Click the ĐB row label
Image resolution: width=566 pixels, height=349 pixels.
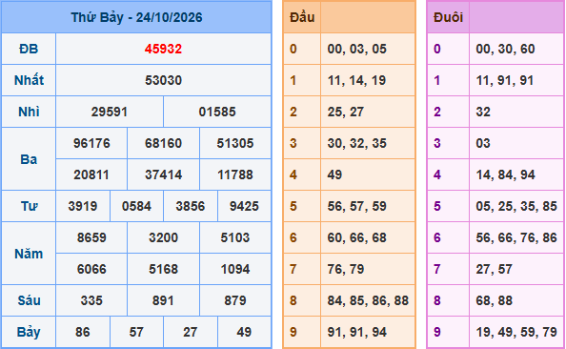[x=29, y=49]
